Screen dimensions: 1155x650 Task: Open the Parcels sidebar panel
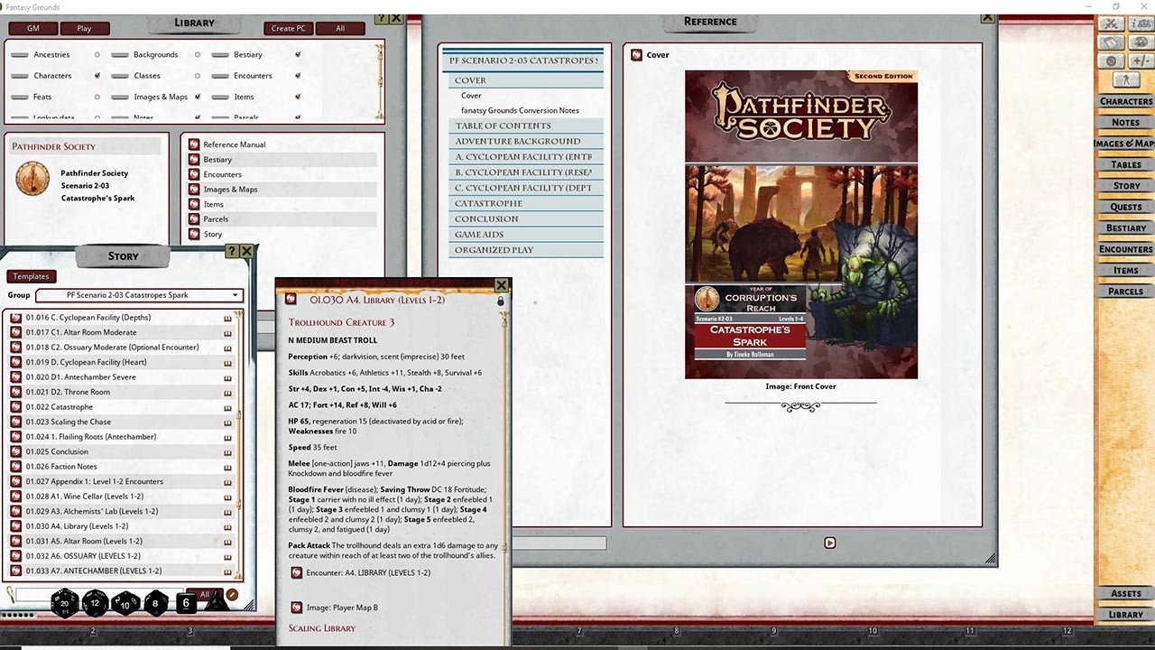(x=1125, y=291)
